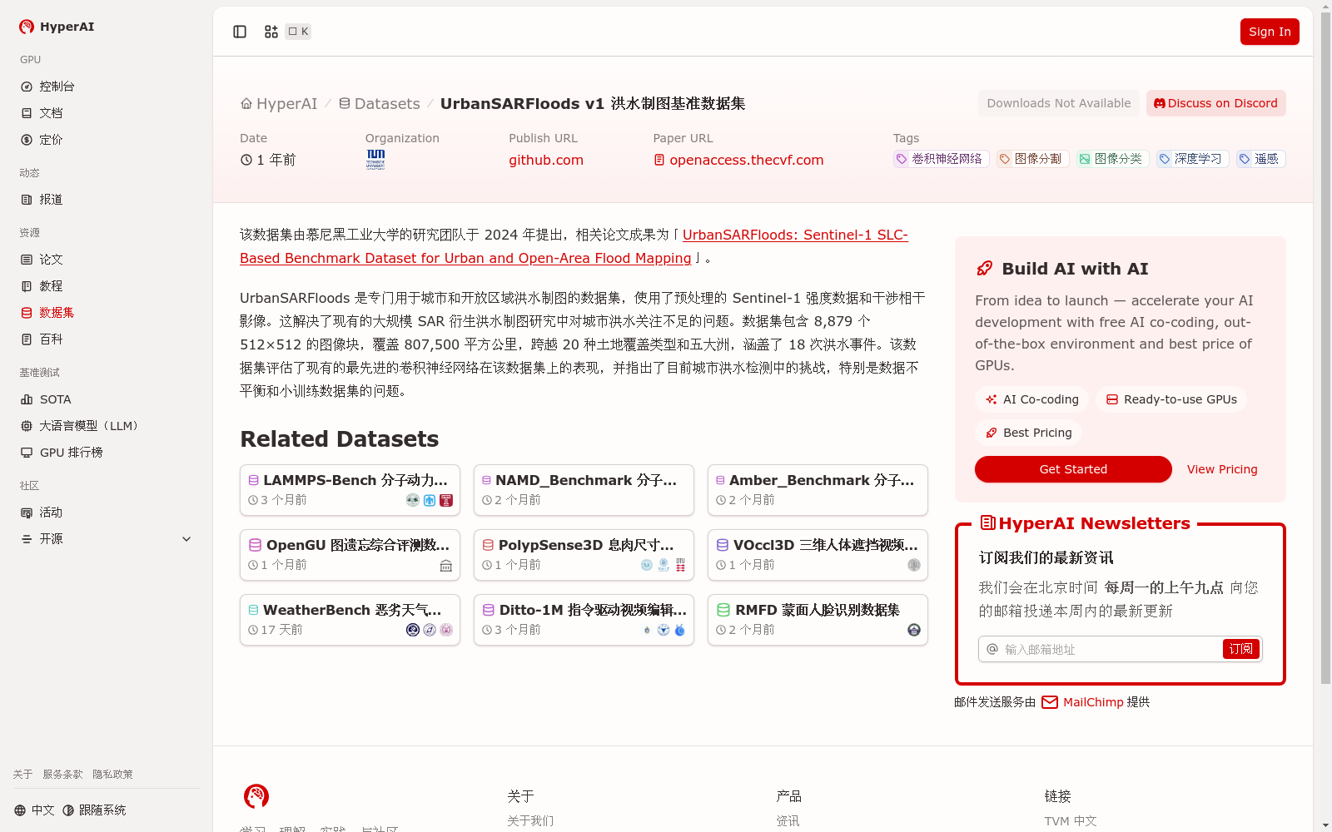Open Amber_Benchmark related dataset card
Screen dimensions: 1332x832
click(818, 490)
